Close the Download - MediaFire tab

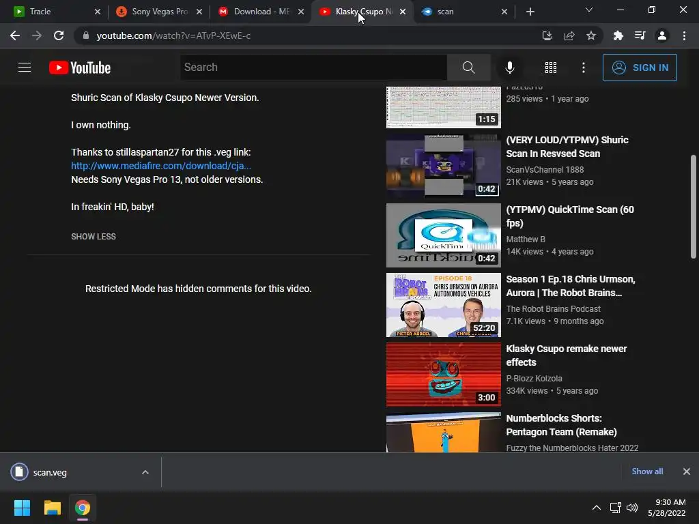(x=301, y=12)
